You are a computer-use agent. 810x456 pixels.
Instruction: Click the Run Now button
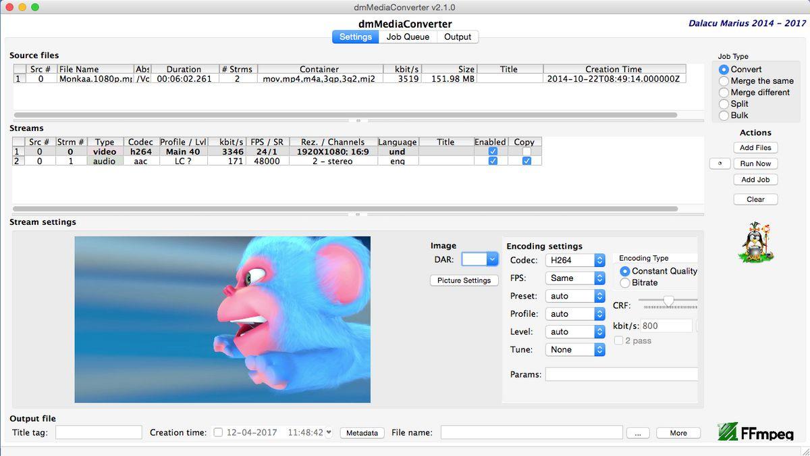pyautogui.click(x=755, y=164)
